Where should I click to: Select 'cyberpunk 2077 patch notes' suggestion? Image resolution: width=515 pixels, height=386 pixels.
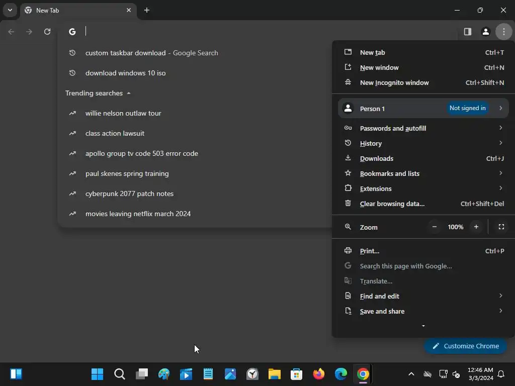pyautogui.click(x=195, y=194)
